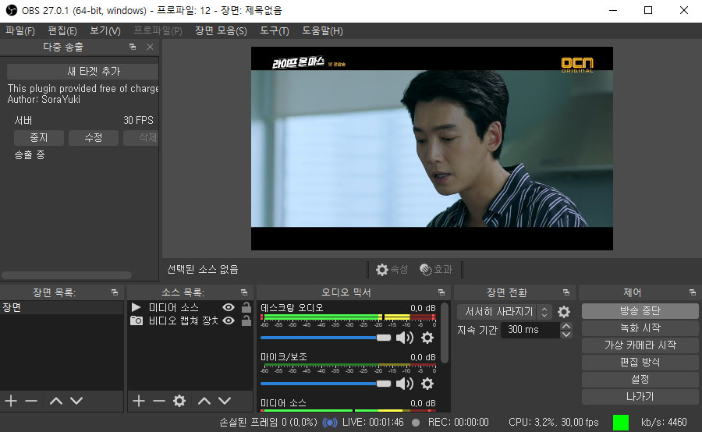
Task: Float the 소스 목록 dock
Action: (244, 292)
